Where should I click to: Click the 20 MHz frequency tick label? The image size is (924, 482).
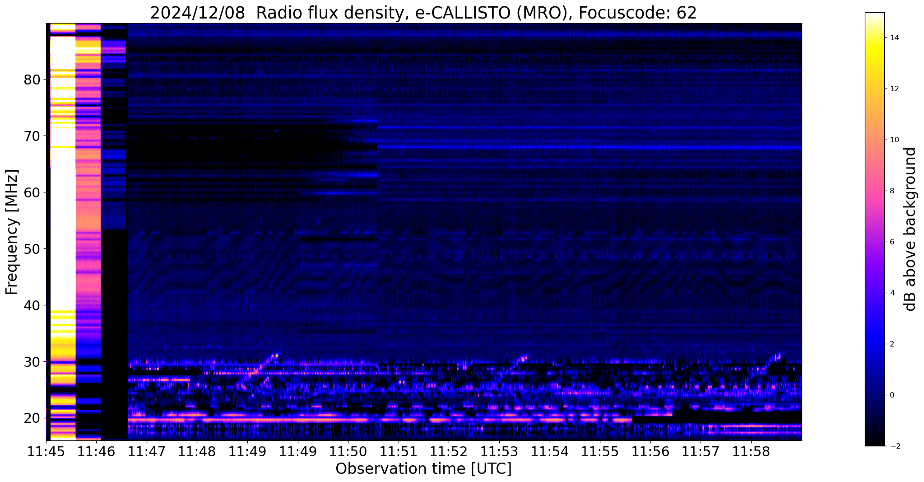pyautogui.click(x=32, y=418)
